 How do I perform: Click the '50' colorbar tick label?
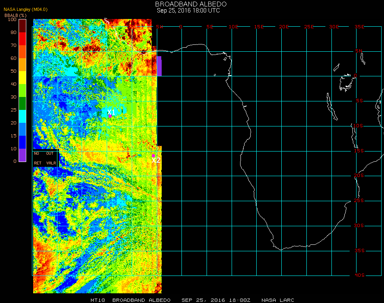click(x=13, y=71)
